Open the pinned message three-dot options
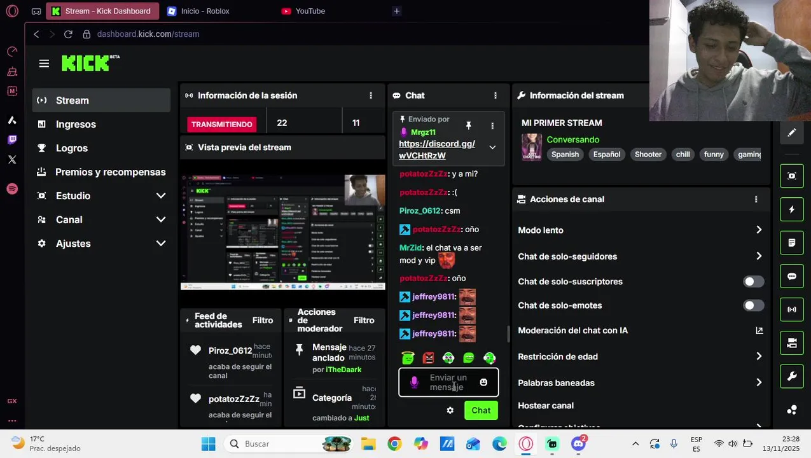The width and height of the screenshot is (811, 458). tap(492, 126)
